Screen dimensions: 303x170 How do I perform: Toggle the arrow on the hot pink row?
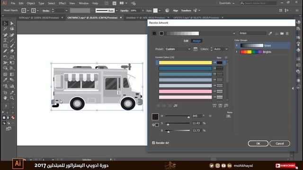point(214,91)
